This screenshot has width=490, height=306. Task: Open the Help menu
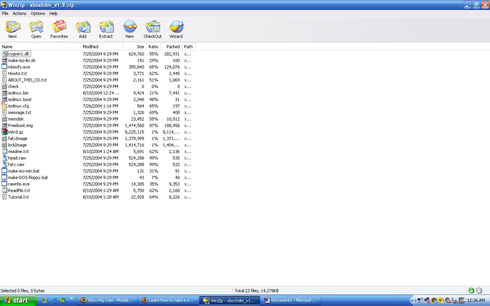click(54, 13)
